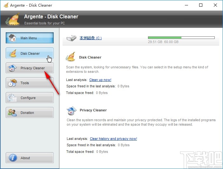Click Essential tools for your PC subtitle
The height and width of the screenshot is (169, 223).
[44, 23]
